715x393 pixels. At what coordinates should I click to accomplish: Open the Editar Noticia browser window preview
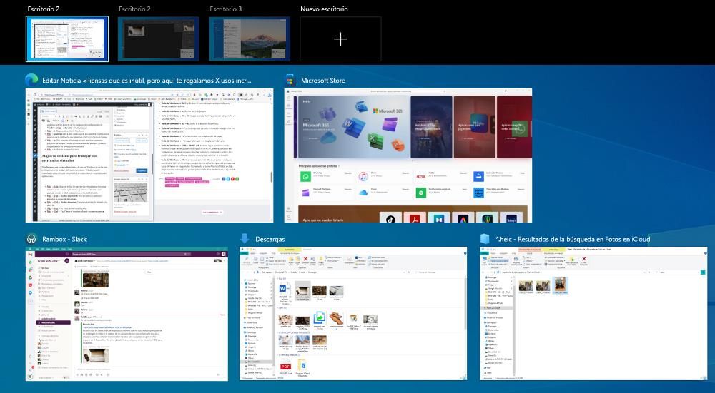[149, 155]
